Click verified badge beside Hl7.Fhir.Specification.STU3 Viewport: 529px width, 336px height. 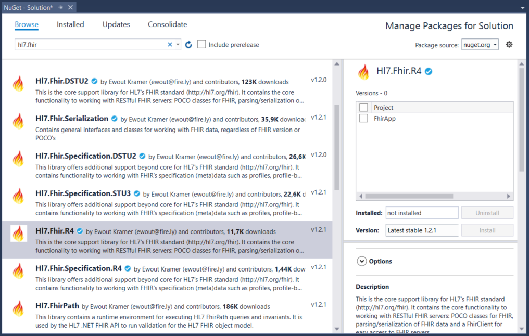click(136, 193)
